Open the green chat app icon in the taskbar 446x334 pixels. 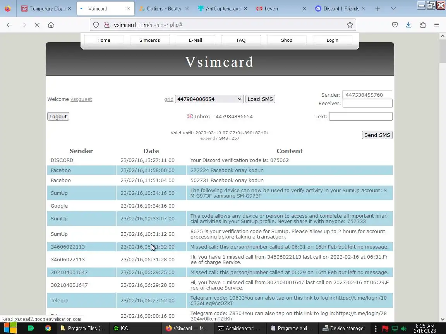[31, 328]
